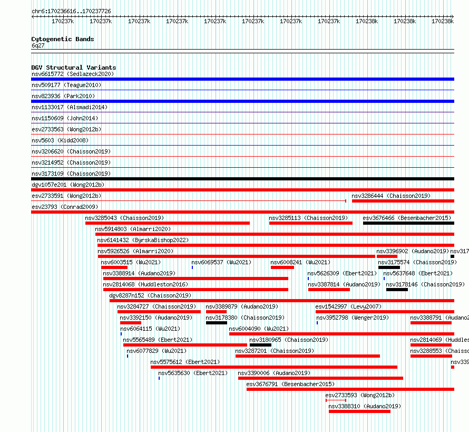Click nsv3287201 (Chaisson2019) label
The width and height of the screenshot is (469, 432).
(x=275, y=351)
